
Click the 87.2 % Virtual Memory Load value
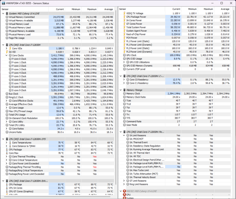coord(60,24)
